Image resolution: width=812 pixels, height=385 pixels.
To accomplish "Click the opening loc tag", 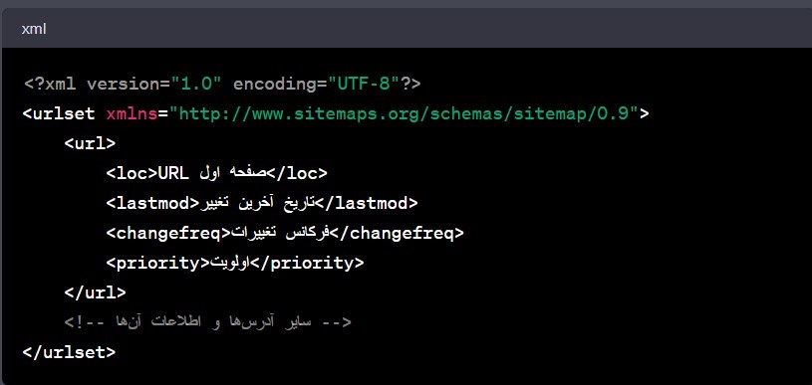I will (x=132, y=174).
